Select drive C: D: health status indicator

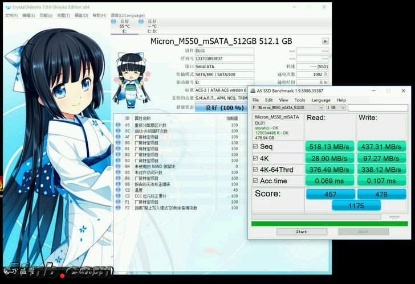(x=152, y=26)
